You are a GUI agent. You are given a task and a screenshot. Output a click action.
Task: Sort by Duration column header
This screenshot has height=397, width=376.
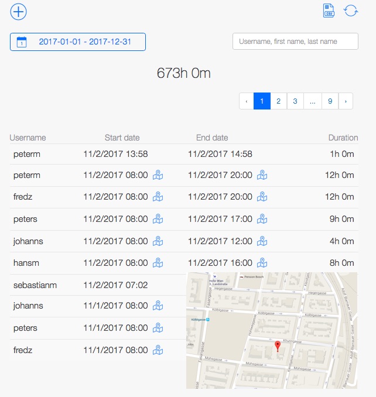point(343,138)
